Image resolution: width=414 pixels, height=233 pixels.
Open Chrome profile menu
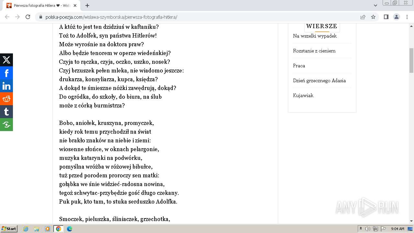pos(396,17)
